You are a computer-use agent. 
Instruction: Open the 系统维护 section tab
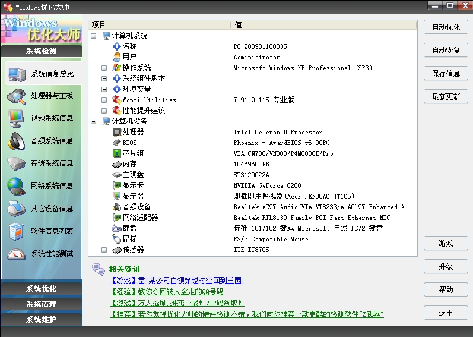pos(42,320)
